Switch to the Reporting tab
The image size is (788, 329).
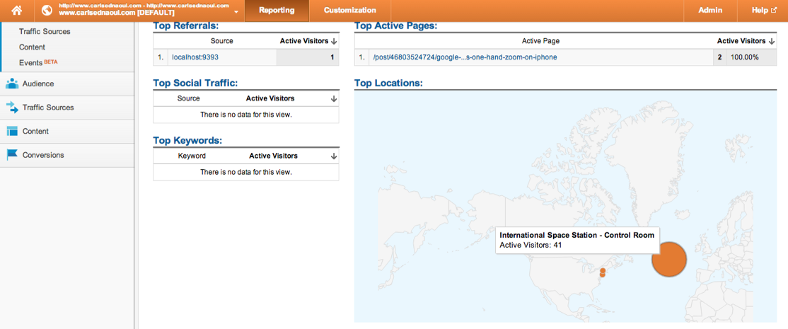click(x=277, y=11)
